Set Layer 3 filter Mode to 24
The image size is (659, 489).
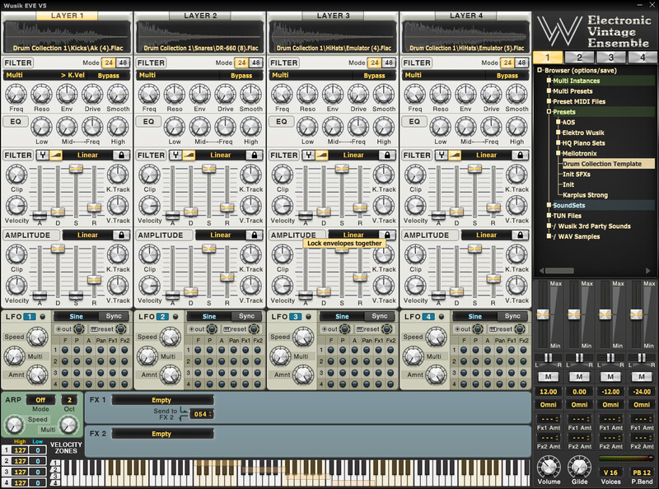(375, 63)
